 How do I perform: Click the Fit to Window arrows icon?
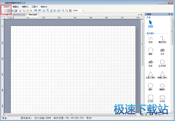(70, 11)
